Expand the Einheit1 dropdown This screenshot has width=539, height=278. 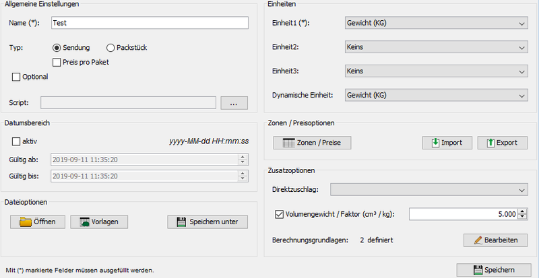pos(435,24)
